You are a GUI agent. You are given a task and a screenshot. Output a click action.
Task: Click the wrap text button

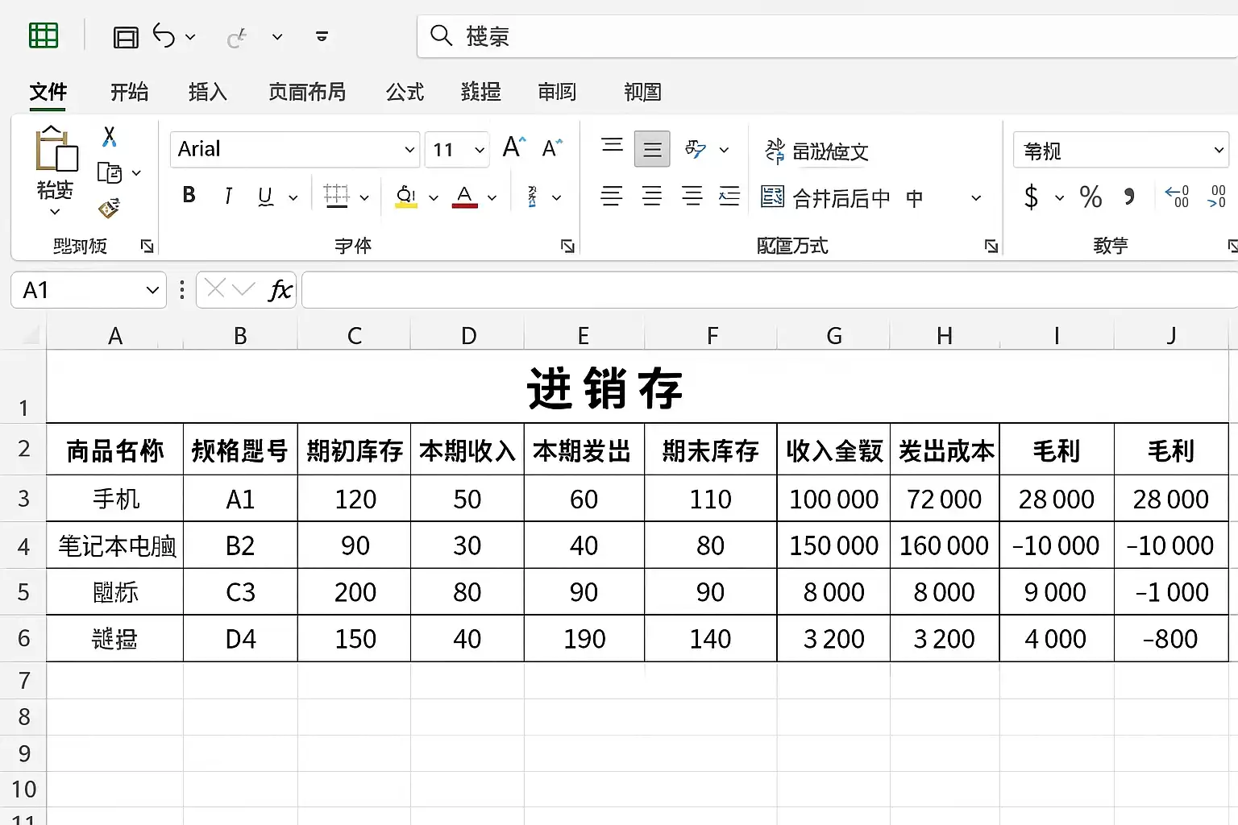(817, 151)
